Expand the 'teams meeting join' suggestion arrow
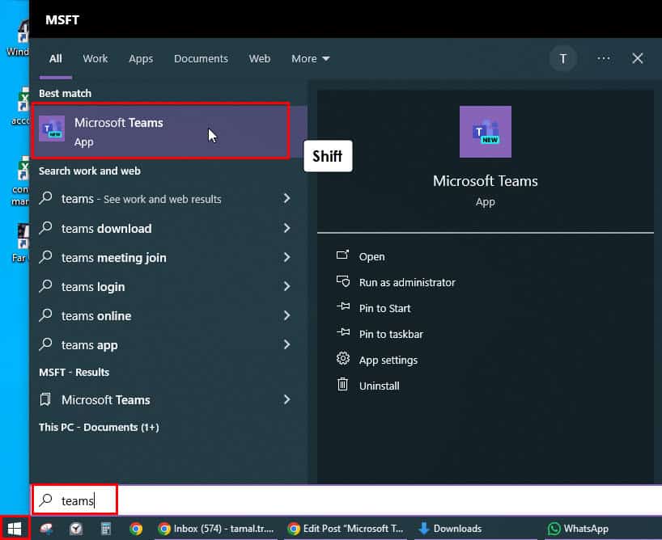The height and width of the screenshot is (540, 662). pyautogui.click(x=287, y=257)
